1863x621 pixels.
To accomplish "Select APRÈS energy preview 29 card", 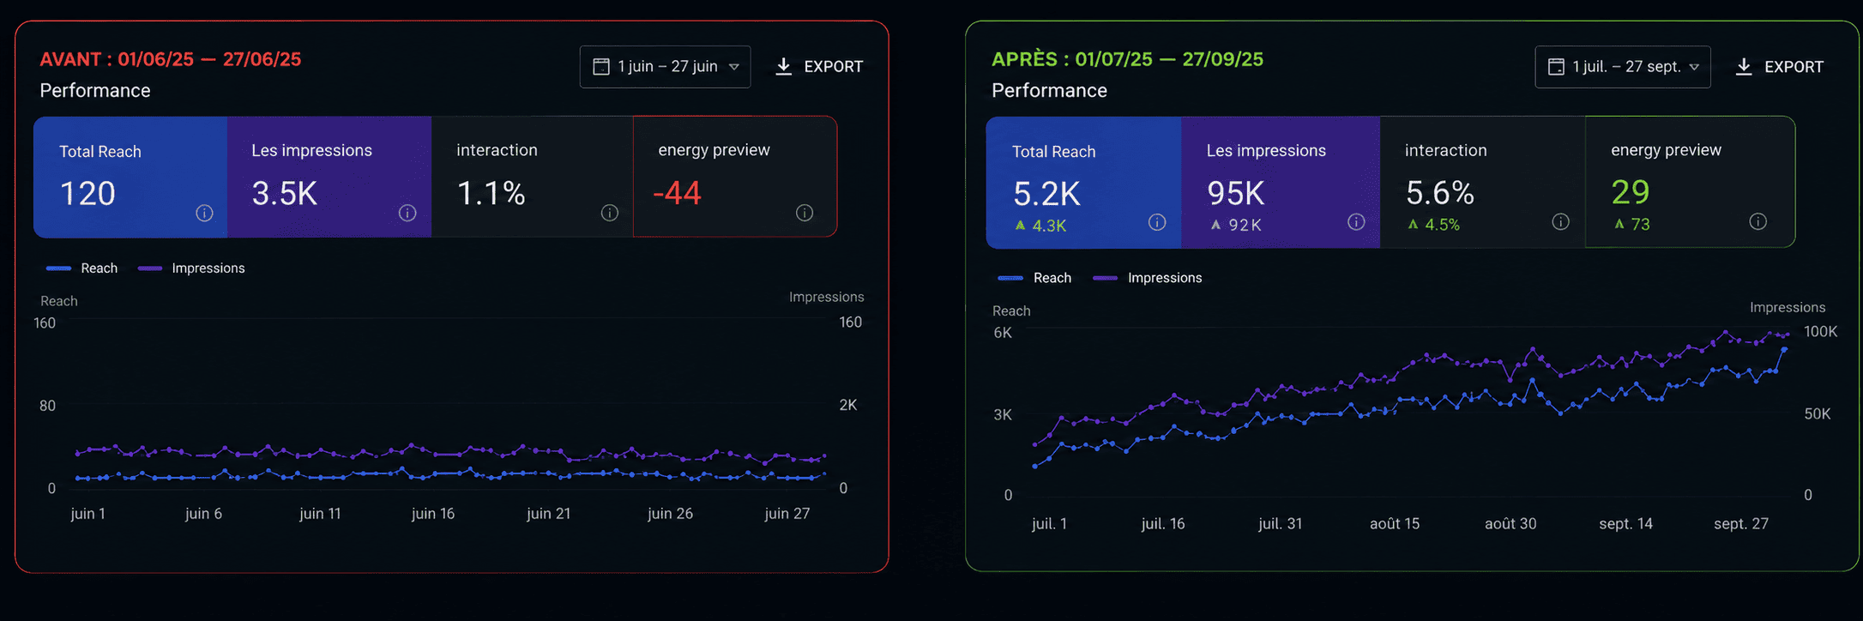I will 1690,182.
